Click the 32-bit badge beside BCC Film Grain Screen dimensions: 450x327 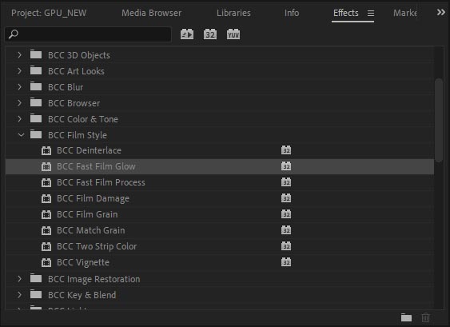click(286, 214)
